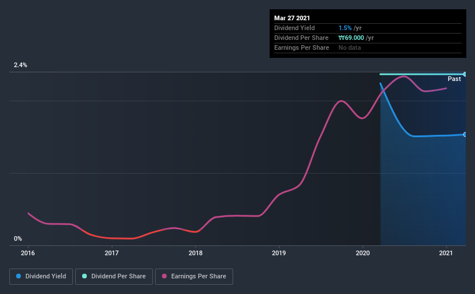Click the 2.4% y-axis label
This screenshot has height=294, width=475.
pyautogui.click(x=20, y=65)
